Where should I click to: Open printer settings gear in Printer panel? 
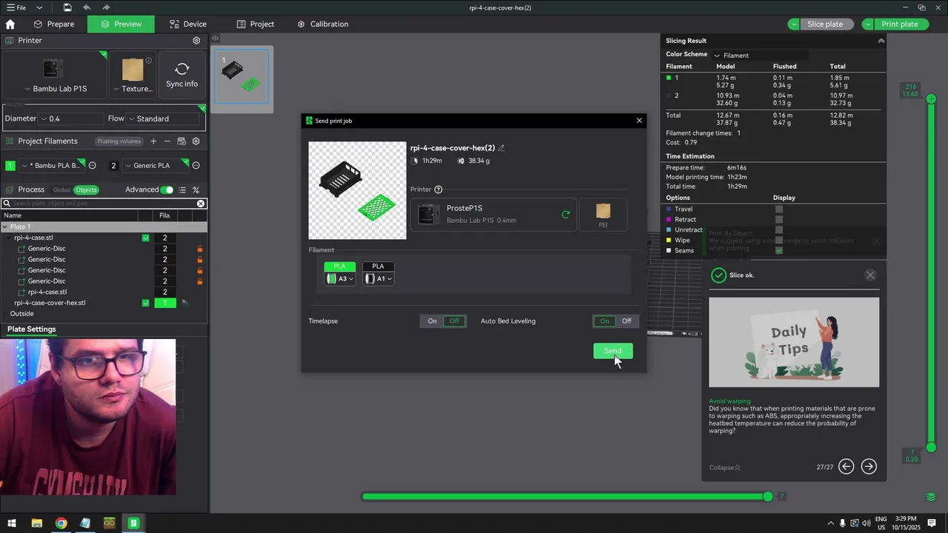pyautogui.click(x=196, y=41)
